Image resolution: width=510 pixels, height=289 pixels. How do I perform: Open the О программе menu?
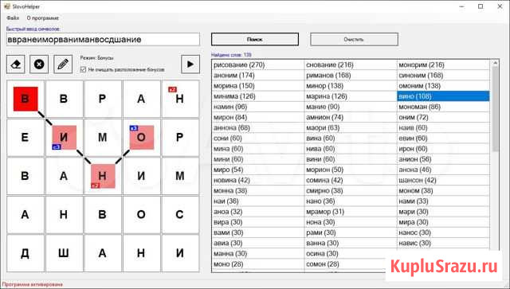pyautogui.click(x=42, y=18)
